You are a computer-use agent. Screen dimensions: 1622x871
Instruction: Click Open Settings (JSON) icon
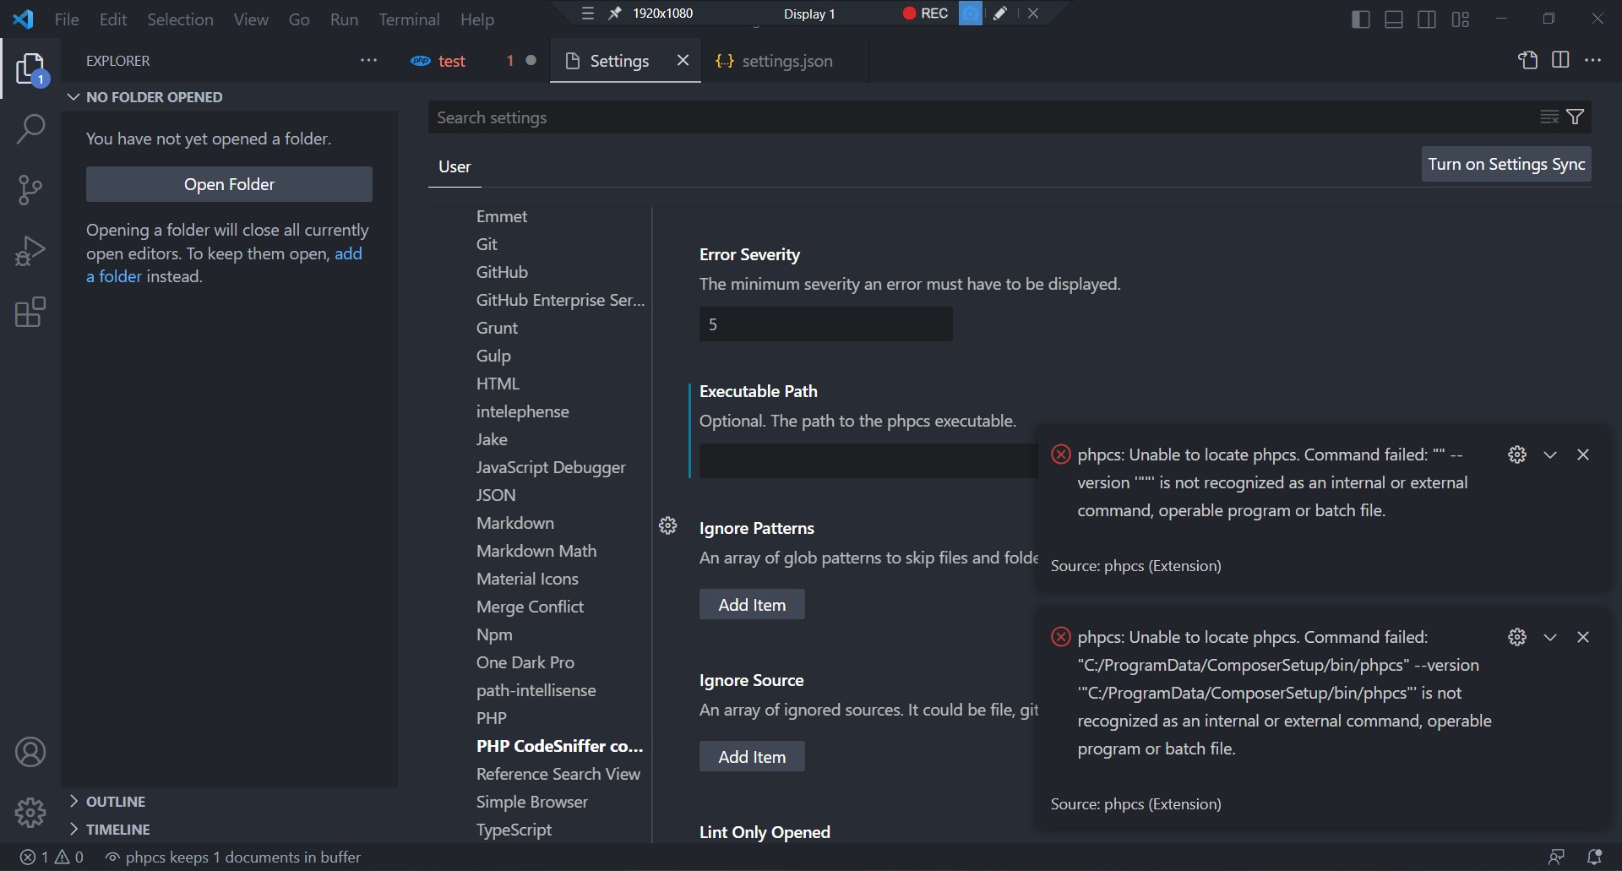click(1527, 60)
